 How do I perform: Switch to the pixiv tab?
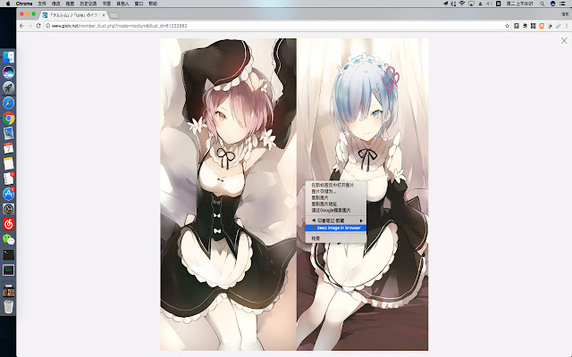click(x=74, y=15)
